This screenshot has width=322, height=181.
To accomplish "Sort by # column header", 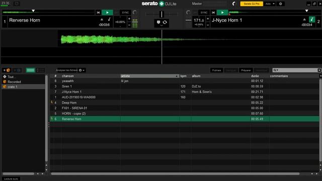I will [x=55, y=76].
